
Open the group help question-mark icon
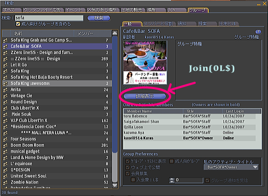coord(258,31)
